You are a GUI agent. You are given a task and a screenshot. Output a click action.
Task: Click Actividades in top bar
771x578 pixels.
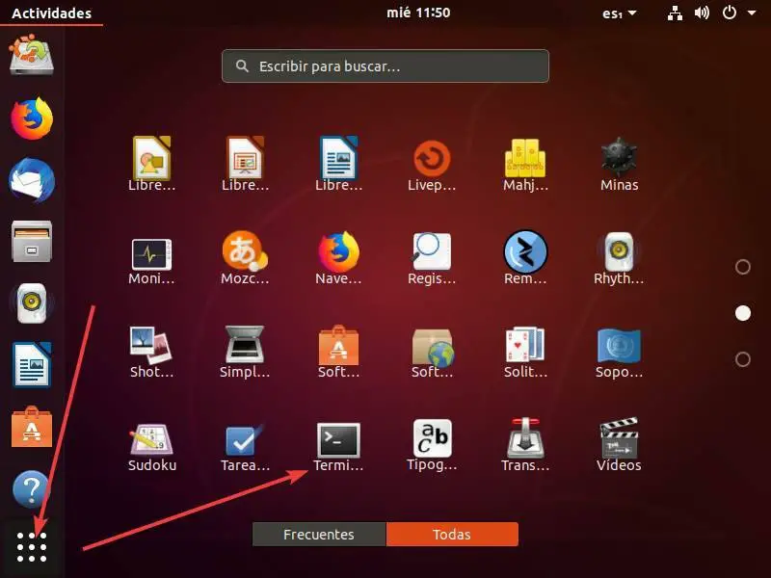click(x=52, y=13)
